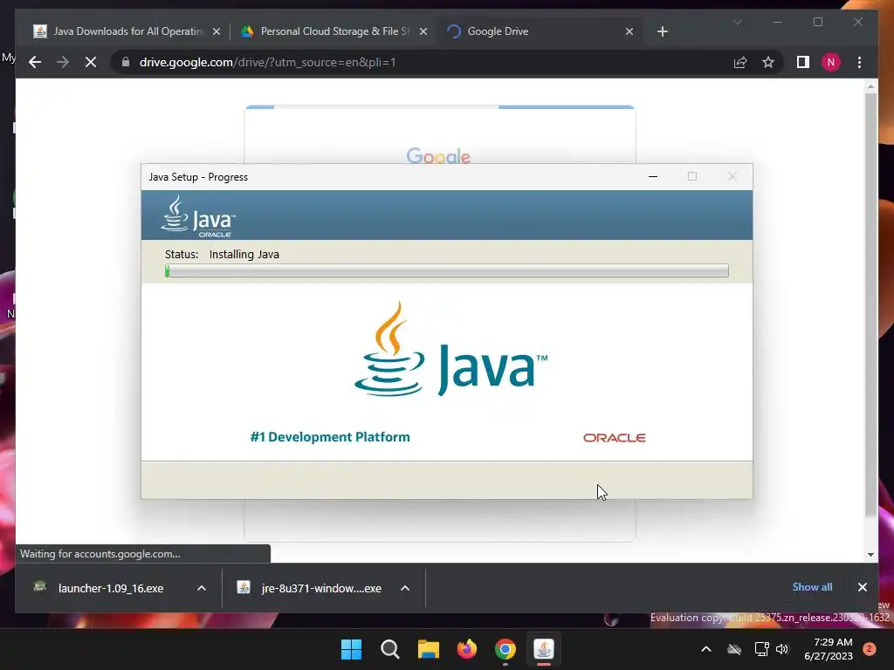Close the Personal Cloud Storage tab
The height and width of the screenshot is (670, 894).
pos(423,32)
